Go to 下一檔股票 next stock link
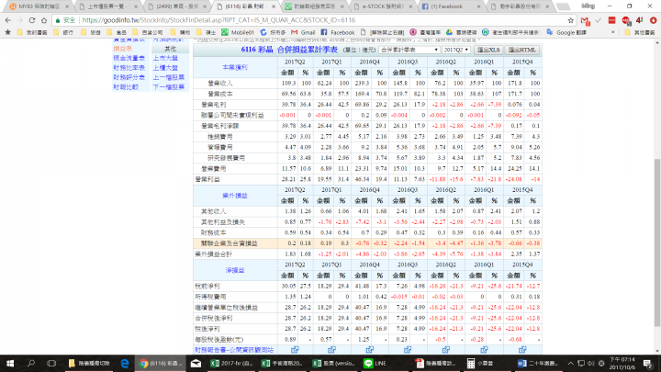Image resolution: width=661 pixels, height=372 pixels. coord(169,87)
